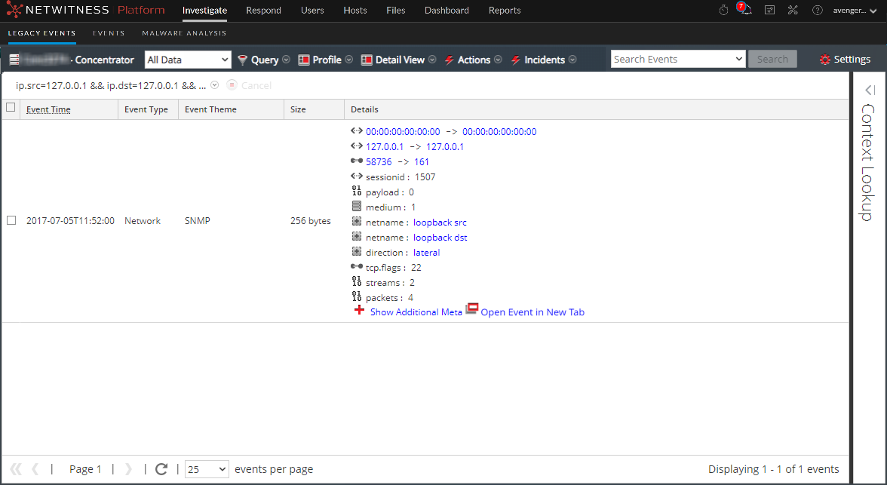Screen dimensions: 887x485
Task: Open the admin tools wrench icon
Action: click(793, 11)
